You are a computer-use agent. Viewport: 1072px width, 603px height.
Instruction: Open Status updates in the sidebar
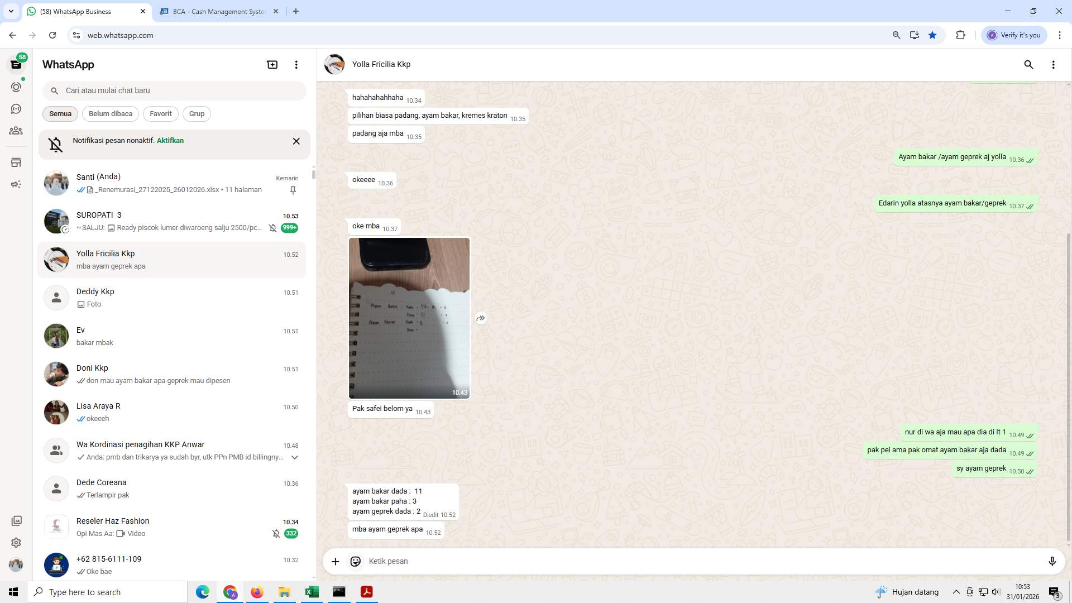click(x=16, y=87)
